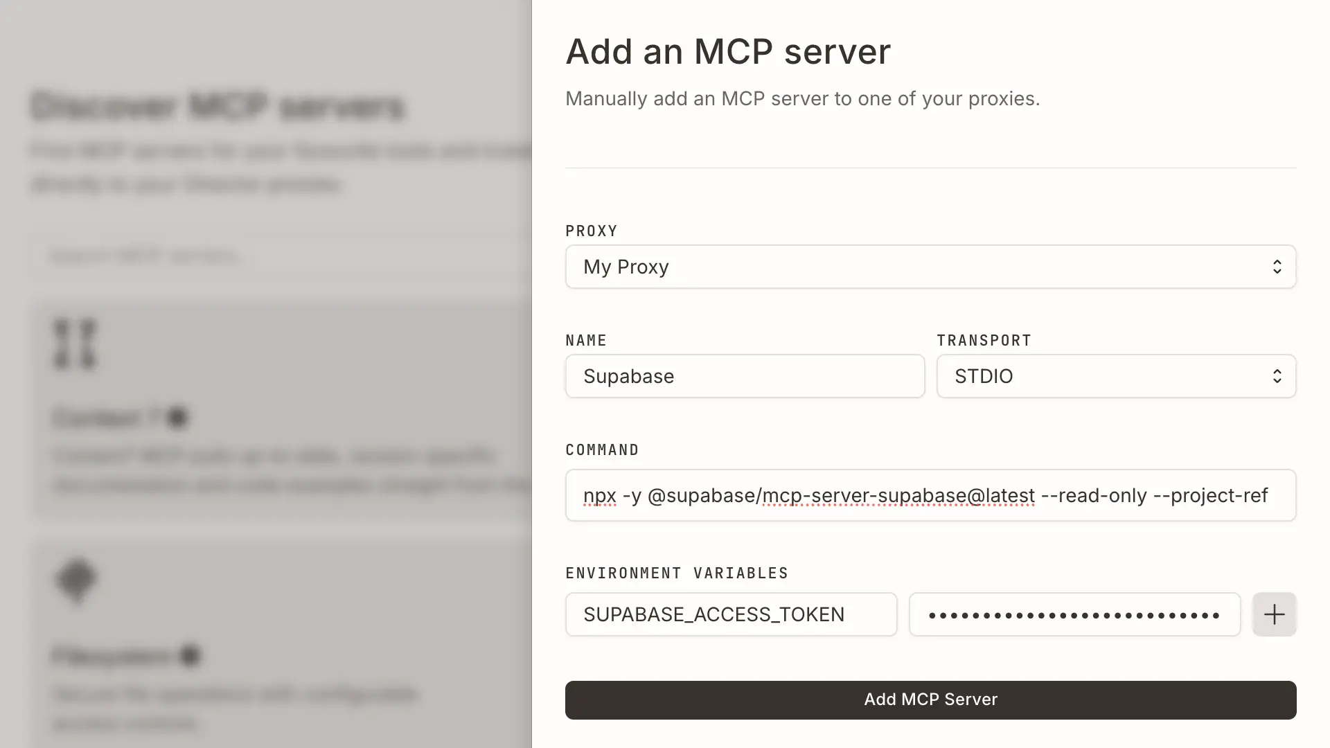Click the dark badge next to the Context7 title
Image resolution: width=1330 pixels, height=748 pixels.
click(179, 418)
